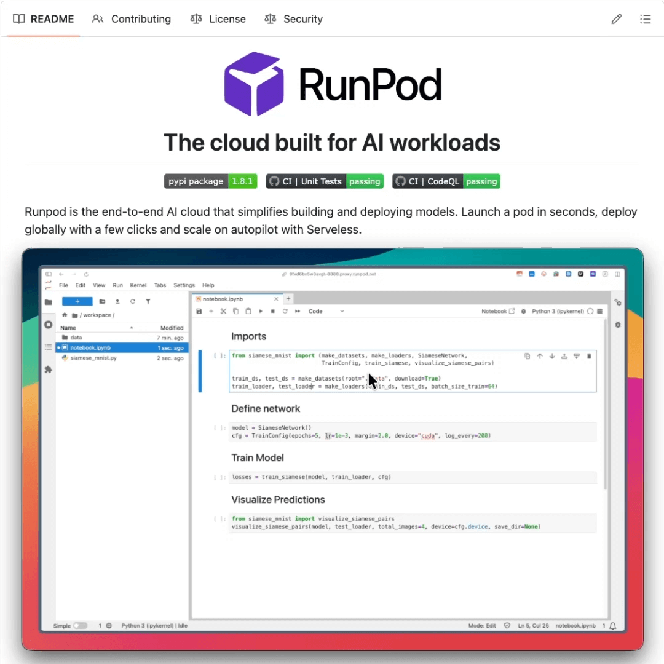
Task: Open the README tab
Action: (43, 19)
